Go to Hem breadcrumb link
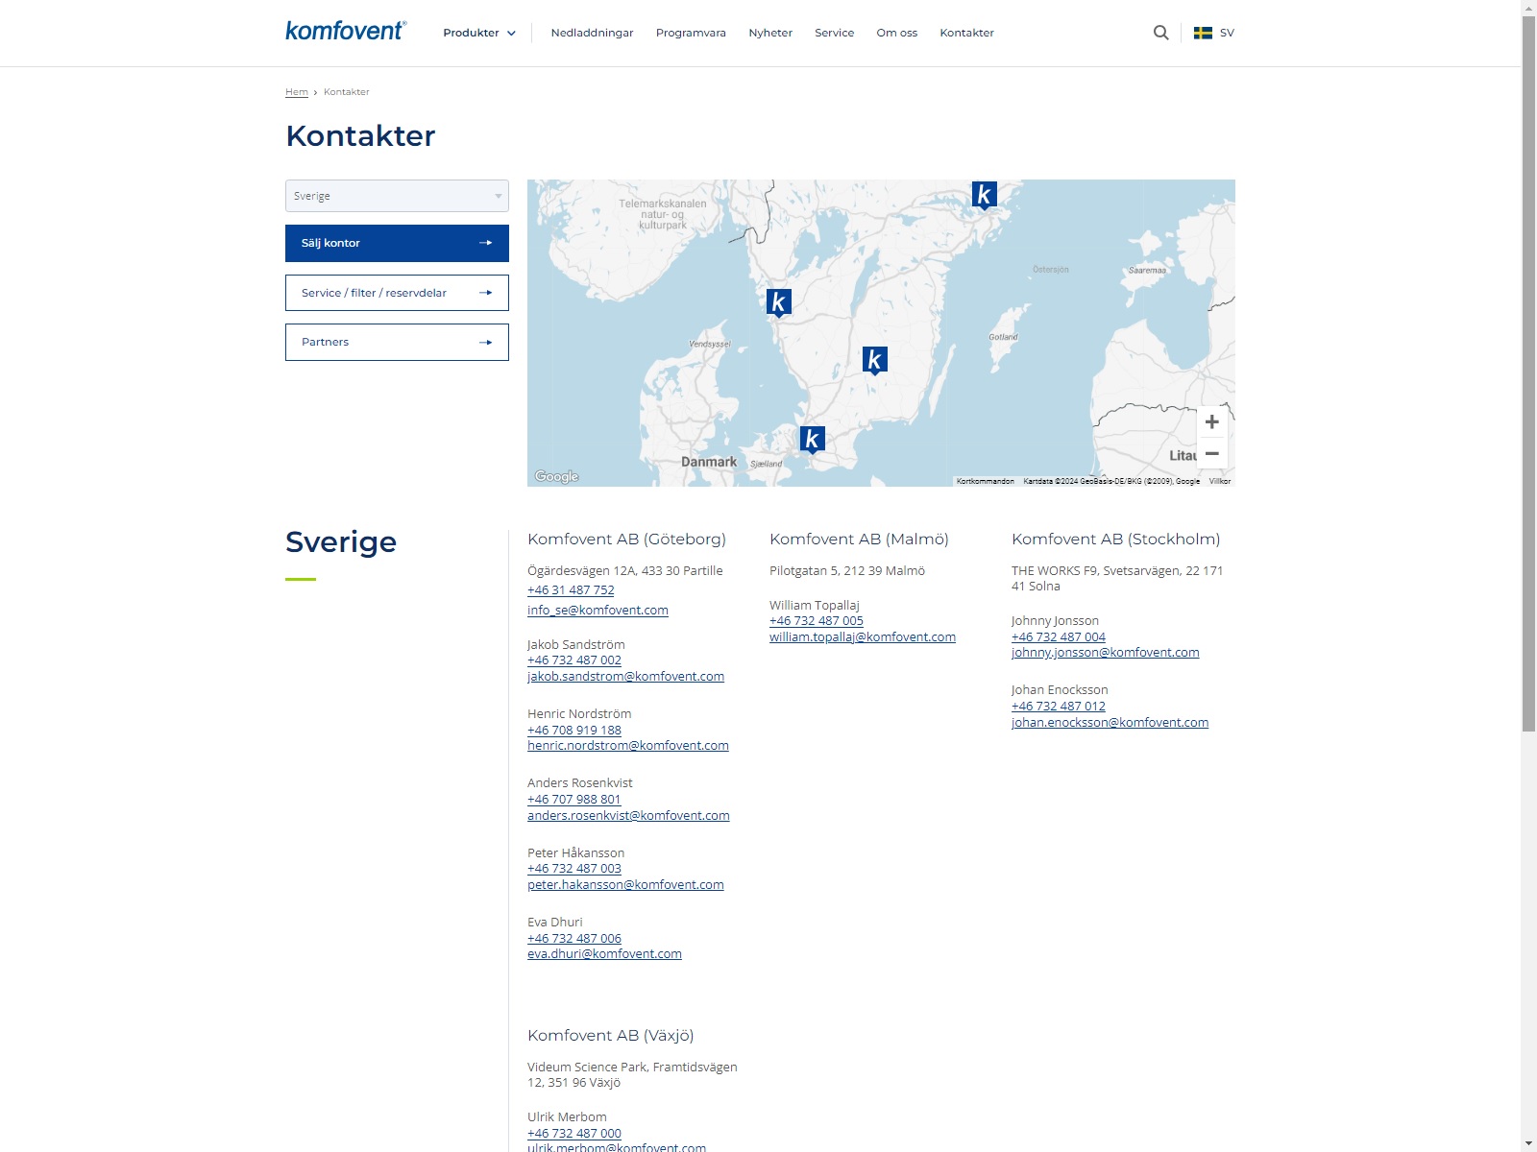The width and height of the screenshot is (1537, 1152). [x=297, y=92]
